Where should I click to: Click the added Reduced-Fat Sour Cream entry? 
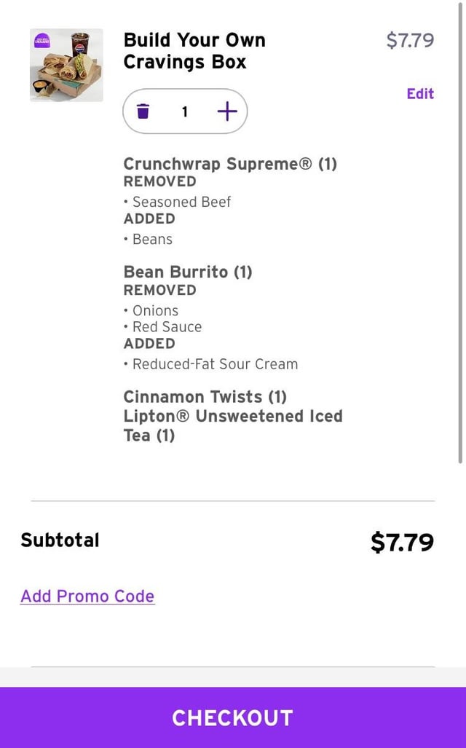pos(214,364)
